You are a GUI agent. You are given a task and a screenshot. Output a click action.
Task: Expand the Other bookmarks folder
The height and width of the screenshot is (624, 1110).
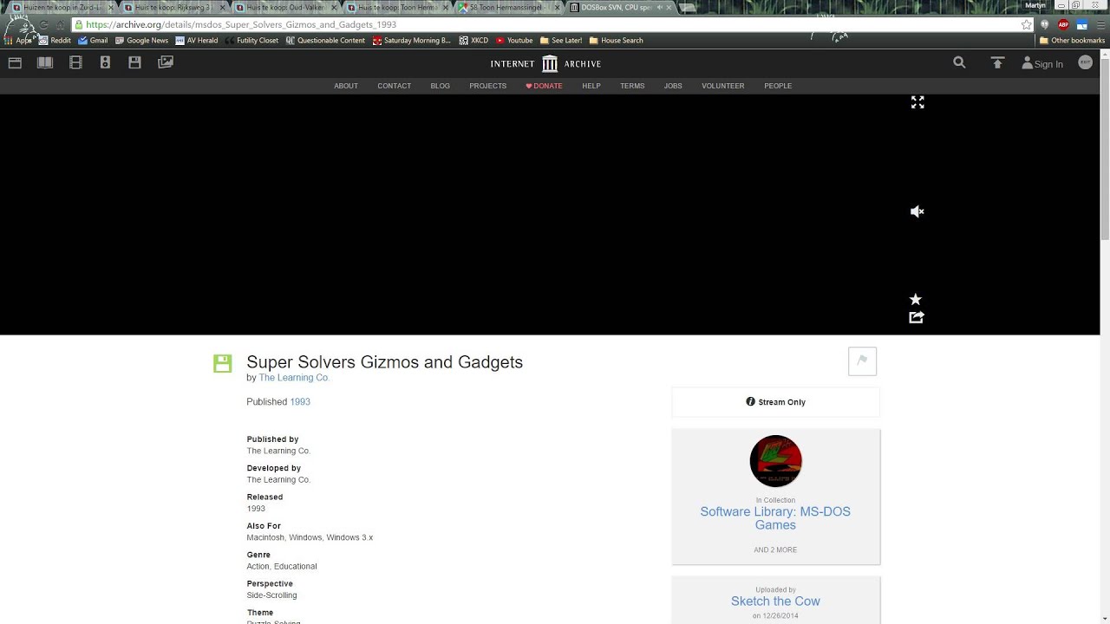(1072, 41)
